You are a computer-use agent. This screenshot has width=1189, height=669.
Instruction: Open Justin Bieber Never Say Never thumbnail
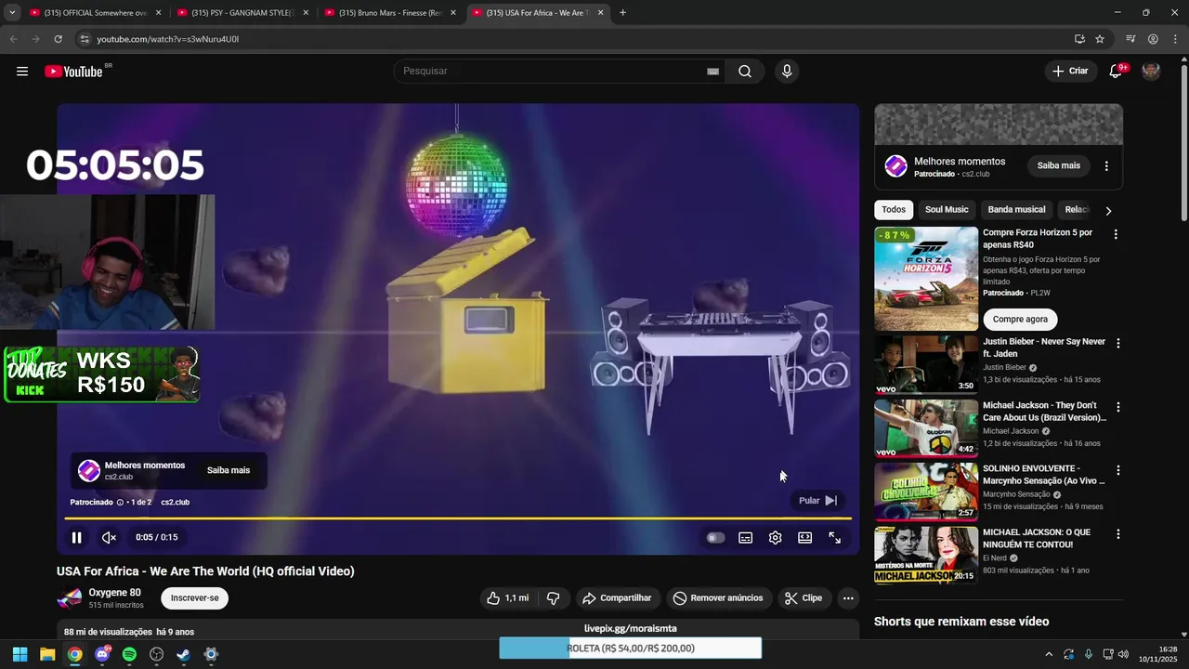click(x=926, y=365)
